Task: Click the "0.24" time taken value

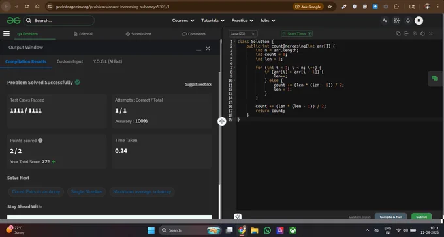Action: (121, 151)
